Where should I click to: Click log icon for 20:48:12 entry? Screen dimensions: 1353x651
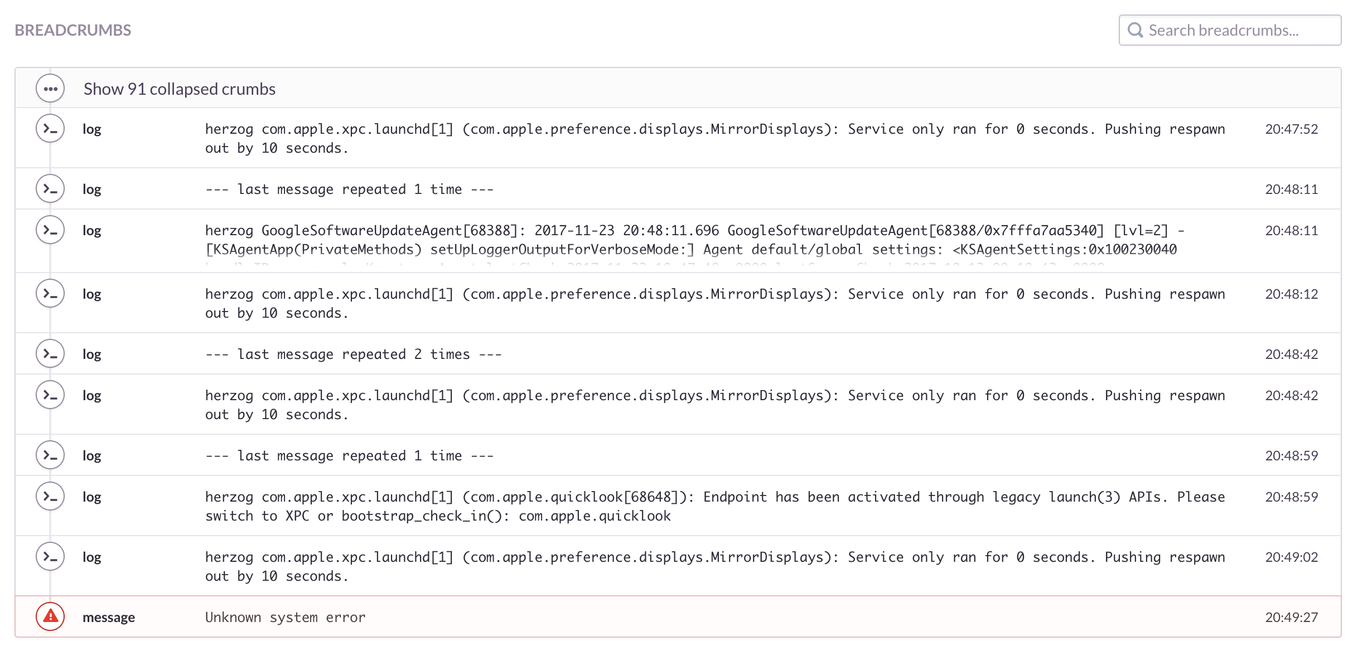pos(50,294)
